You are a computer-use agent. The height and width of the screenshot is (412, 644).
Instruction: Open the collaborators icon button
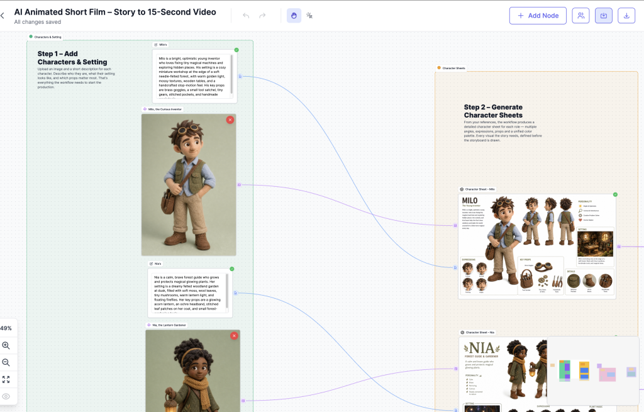(580, 16)
